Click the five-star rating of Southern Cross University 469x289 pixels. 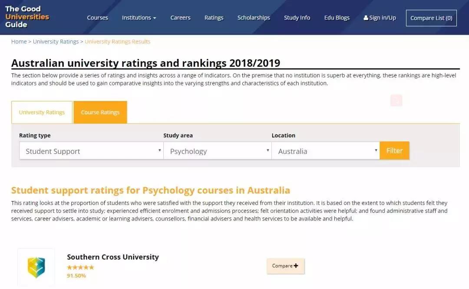click(80, 267)
